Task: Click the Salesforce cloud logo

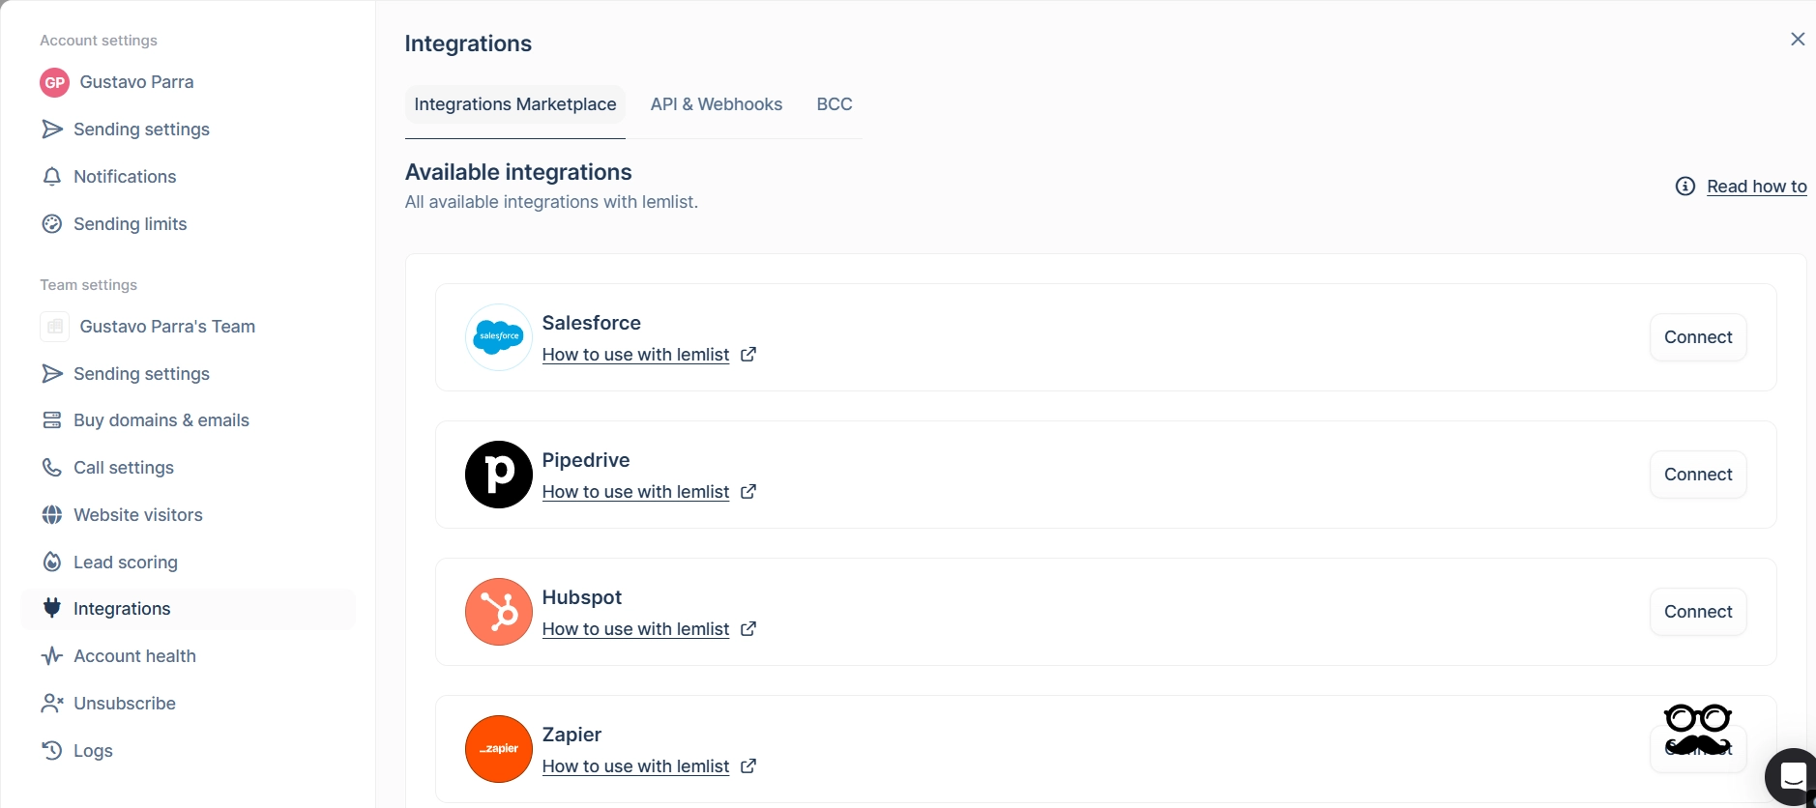Action: [498, 337]
